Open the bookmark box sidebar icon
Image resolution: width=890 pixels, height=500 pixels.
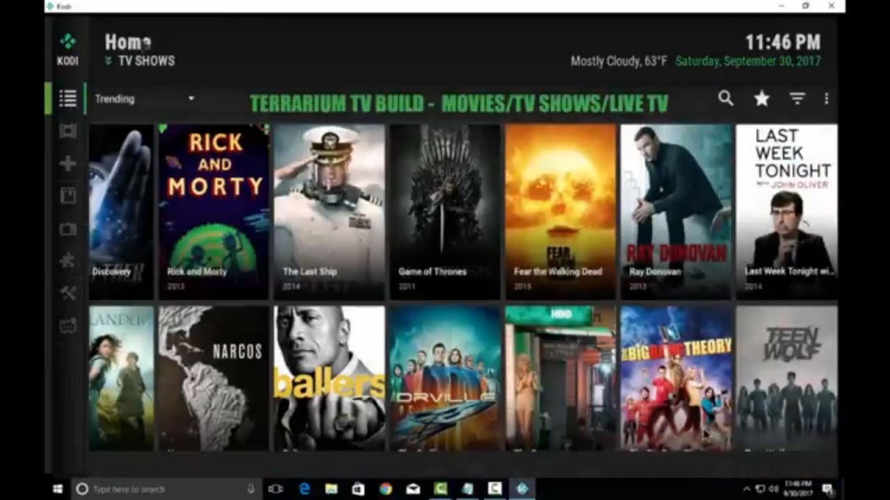pos(67,196)
